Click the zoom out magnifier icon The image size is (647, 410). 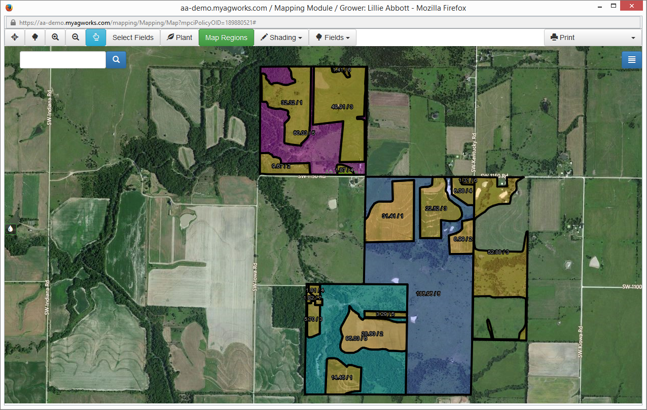click(x=75, y=37)
